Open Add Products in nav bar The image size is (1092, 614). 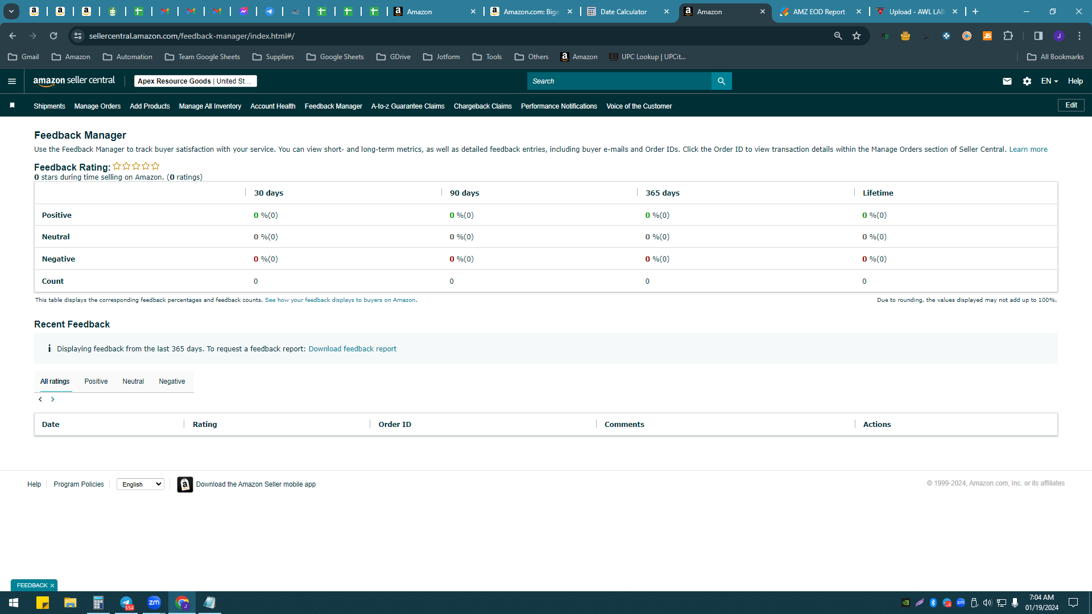point(150,106)
